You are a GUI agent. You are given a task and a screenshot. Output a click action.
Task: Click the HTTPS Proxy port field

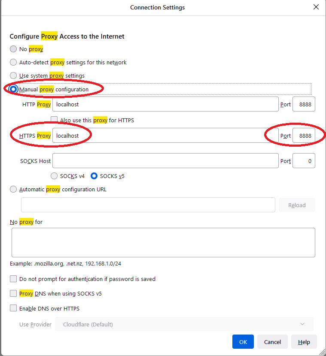click(x=304, y=136)
